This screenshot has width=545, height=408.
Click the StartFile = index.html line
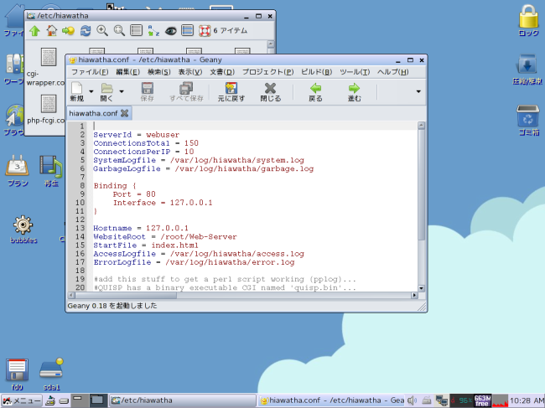(x=146, y=245)
